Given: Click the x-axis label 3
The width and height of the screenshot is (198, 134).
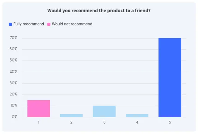Looking at the screenshot, I should pos(104,122).
